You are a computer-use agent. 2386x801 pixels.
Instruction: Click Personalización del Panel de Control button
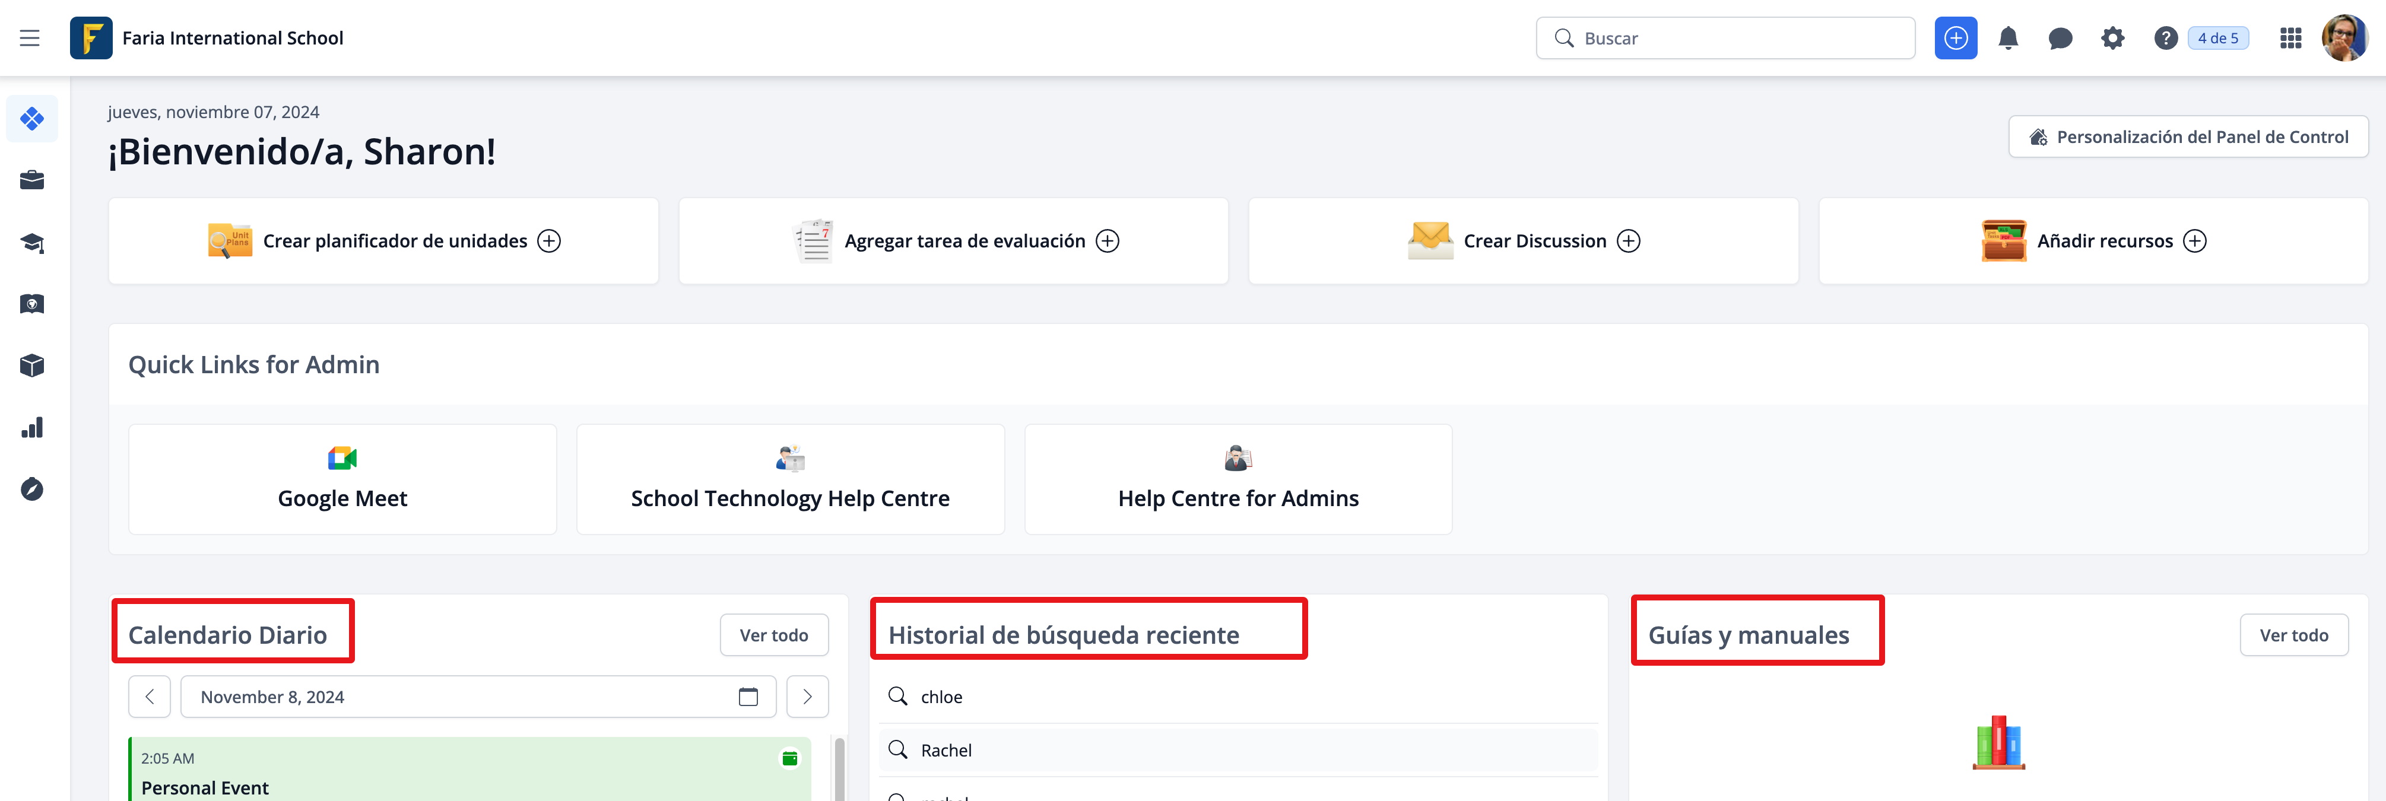pos(2188,137)
